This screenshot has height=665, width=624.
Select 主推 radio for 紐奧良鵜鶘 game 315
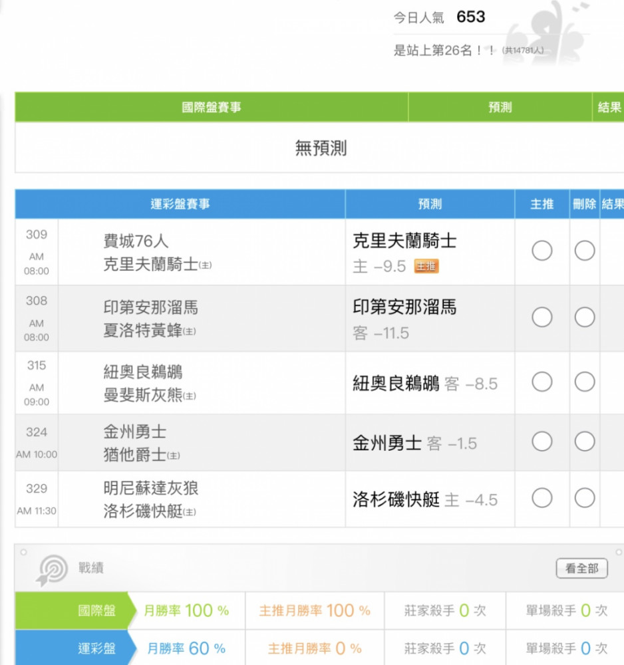pyautogui.click(x=542, y=382)
